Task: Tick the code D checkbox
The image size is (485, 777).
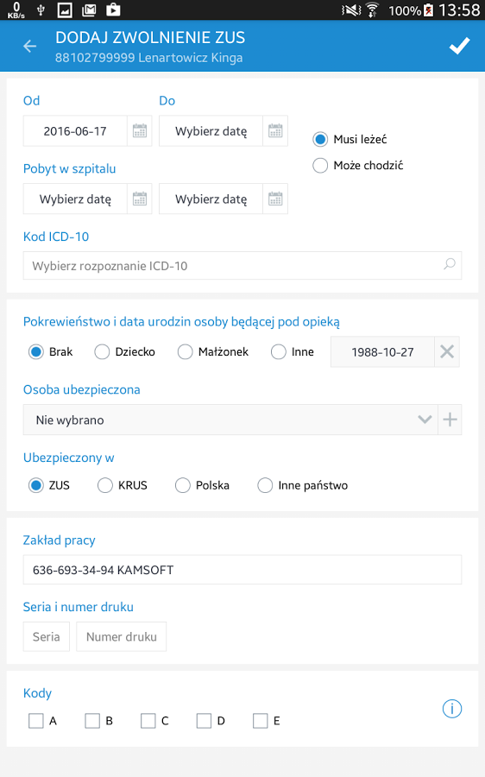Action: pos(211,721)
